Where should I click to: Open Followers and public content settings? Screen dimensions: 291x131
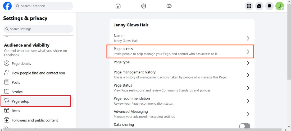(x=35, y=120)
